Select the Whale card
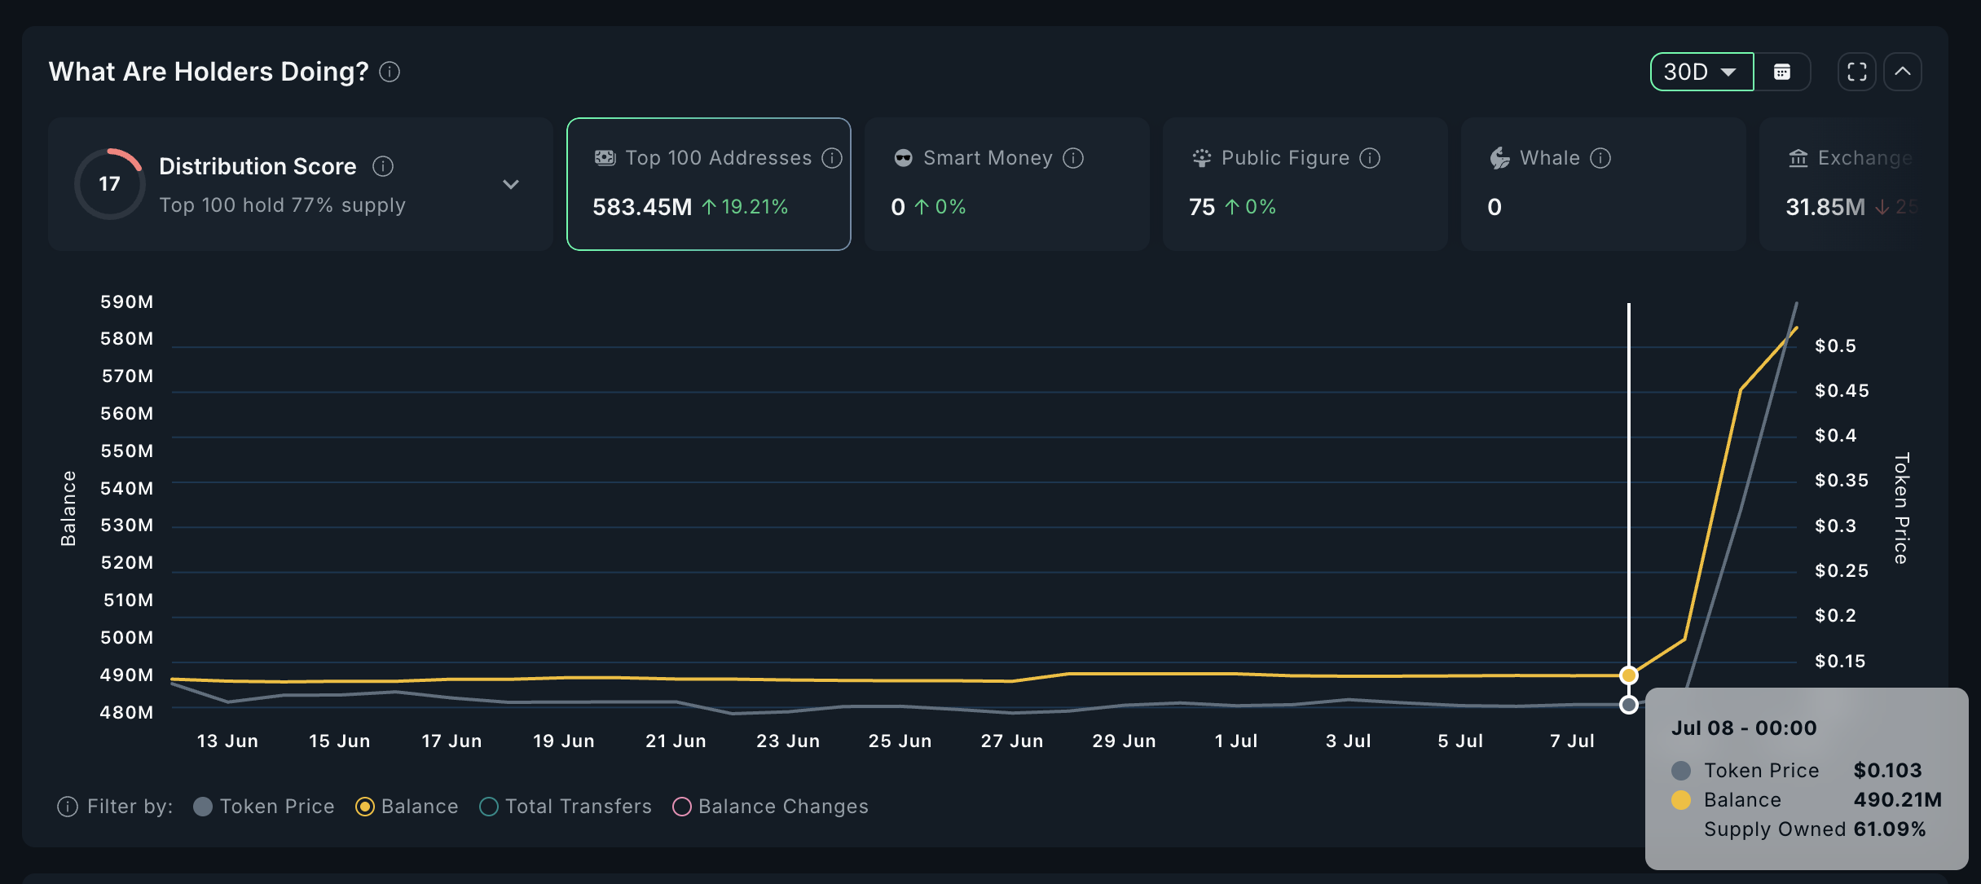The height and width of the screenshot is (884, 1981). (1602, 184)
